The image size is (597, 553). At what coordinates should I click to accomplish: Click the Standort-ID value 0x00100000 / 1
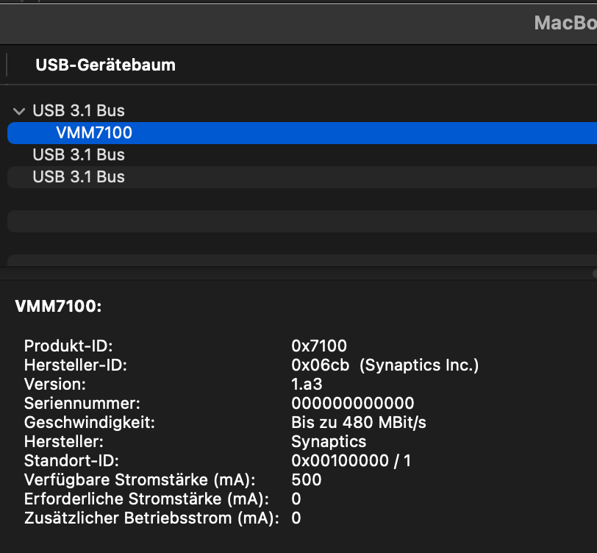click(x=351, y=460)
